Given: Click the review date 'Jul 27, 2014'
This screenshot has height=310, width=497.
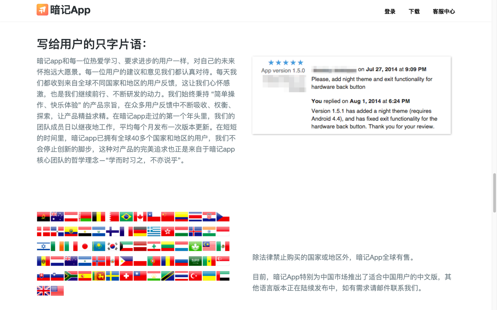Looking at the screenshot, I should click(x=381, y=69).
